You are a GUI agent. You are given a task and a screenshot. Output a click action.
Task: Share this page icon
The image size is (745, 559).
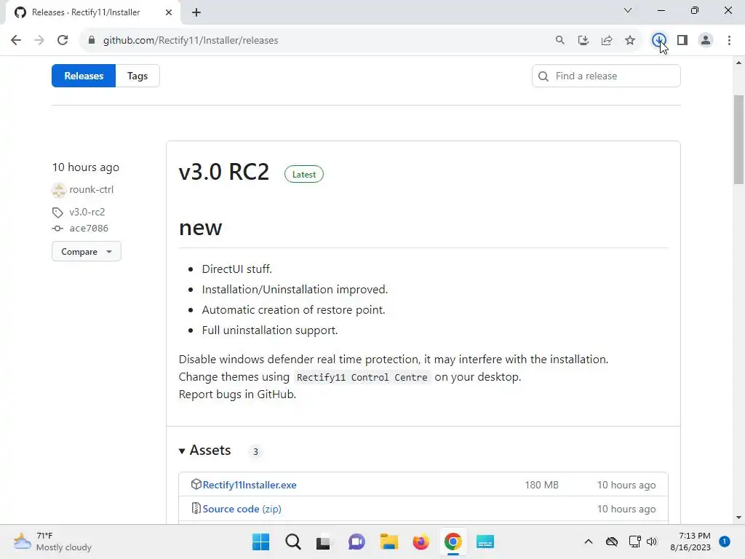coord(607,41)
